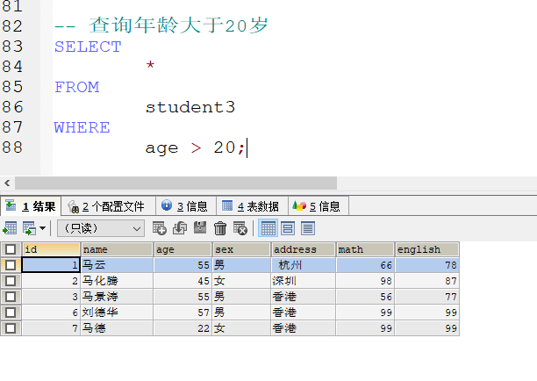
Task: Click the cancel changes icon
Action: click(240, 228)
